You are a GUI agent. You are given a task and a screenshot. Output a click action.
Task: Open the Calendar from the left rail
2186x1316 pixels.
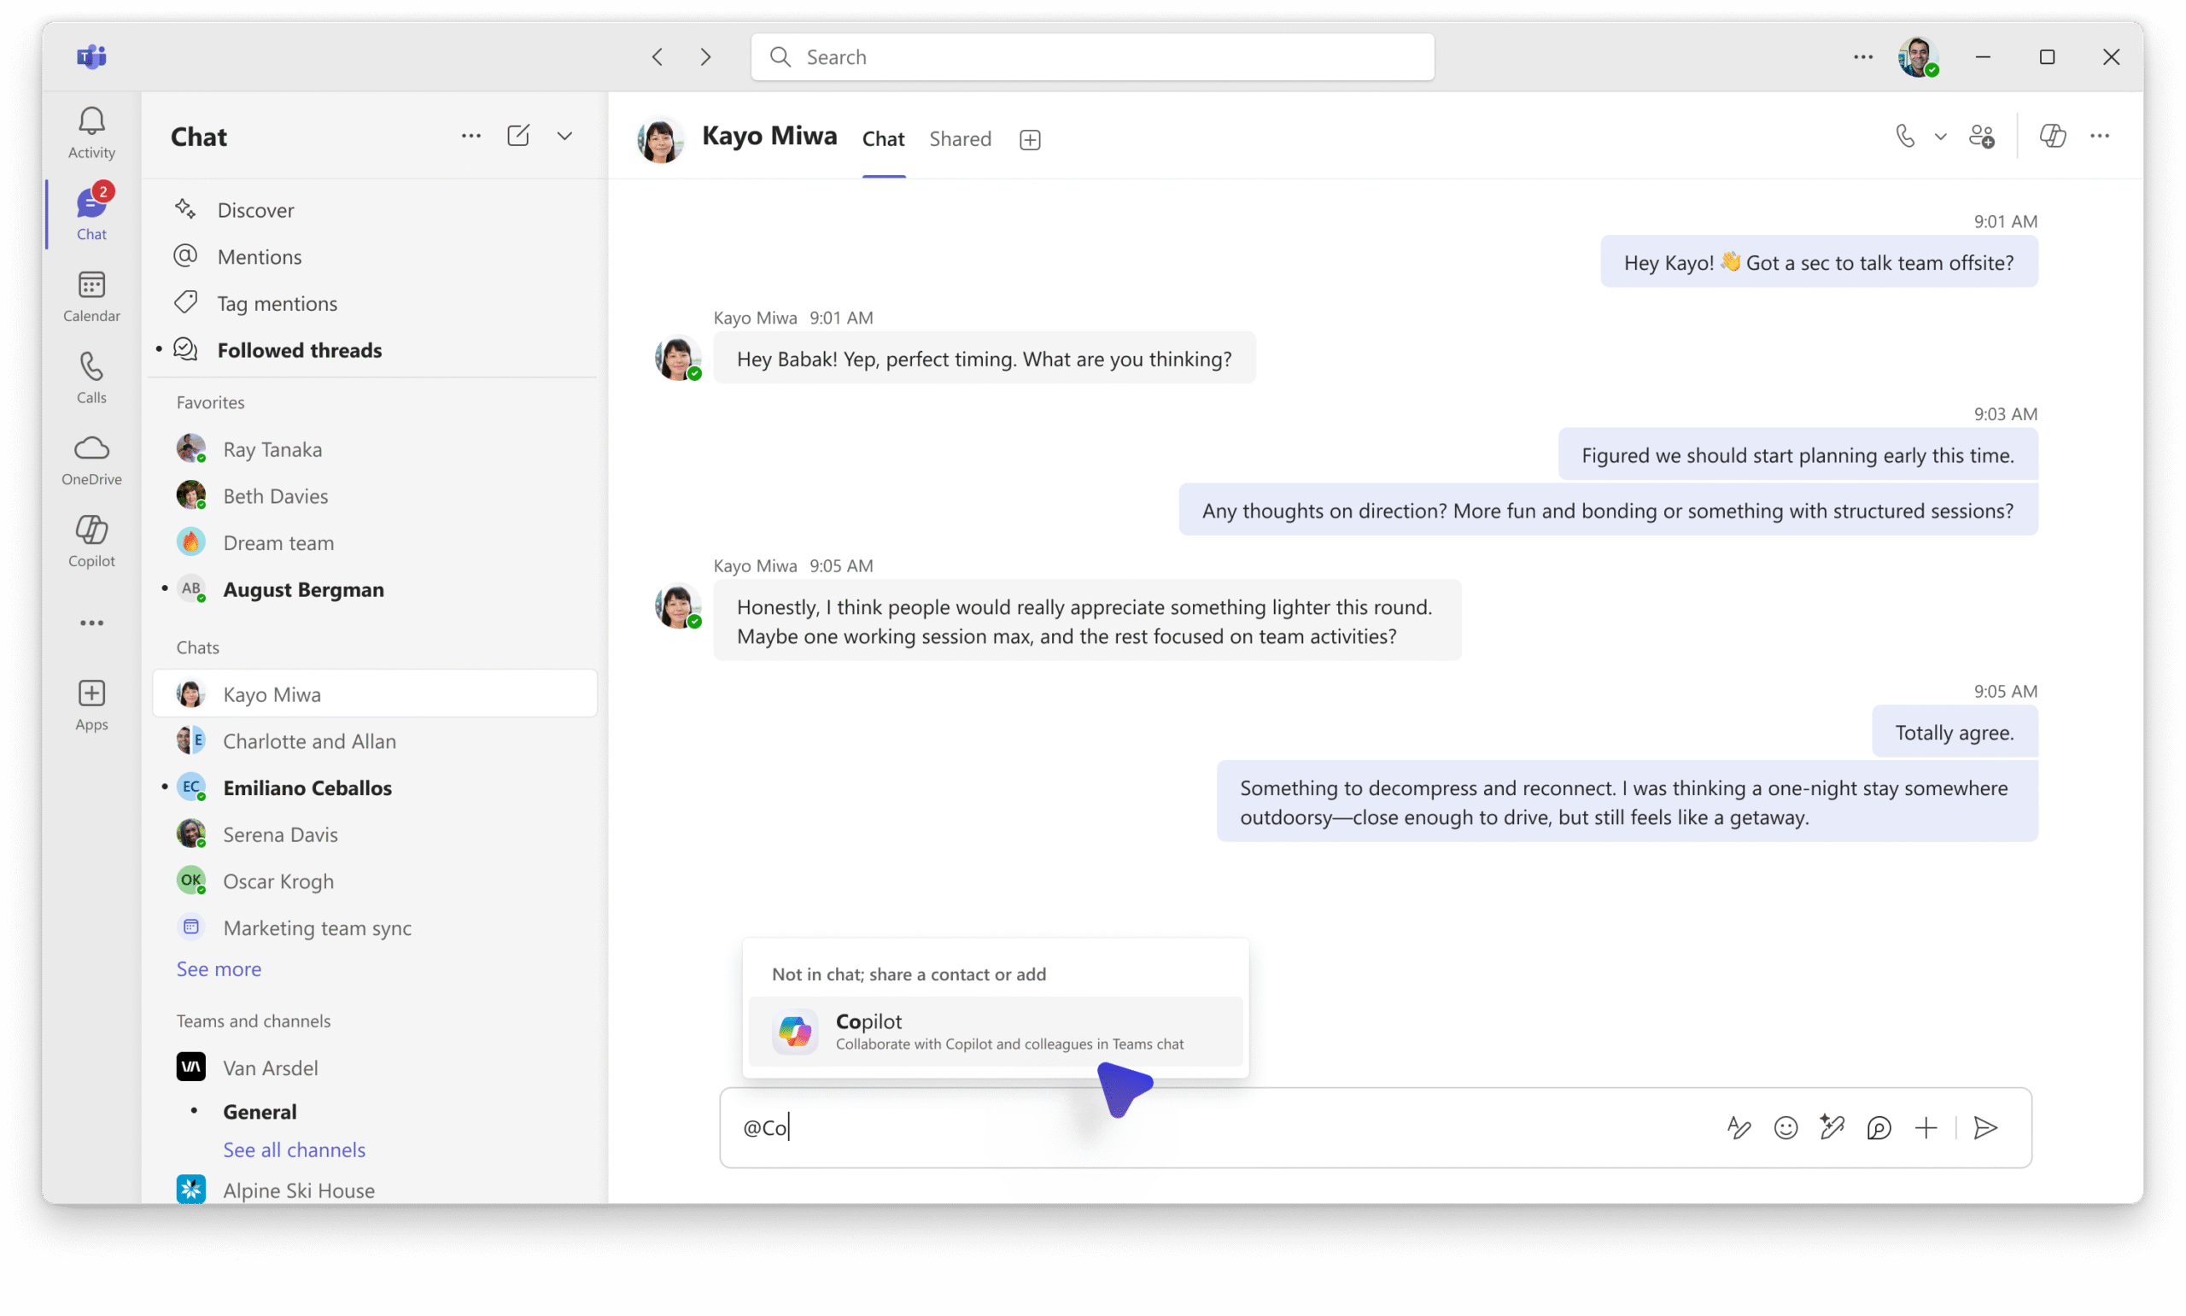coord(91,295)
